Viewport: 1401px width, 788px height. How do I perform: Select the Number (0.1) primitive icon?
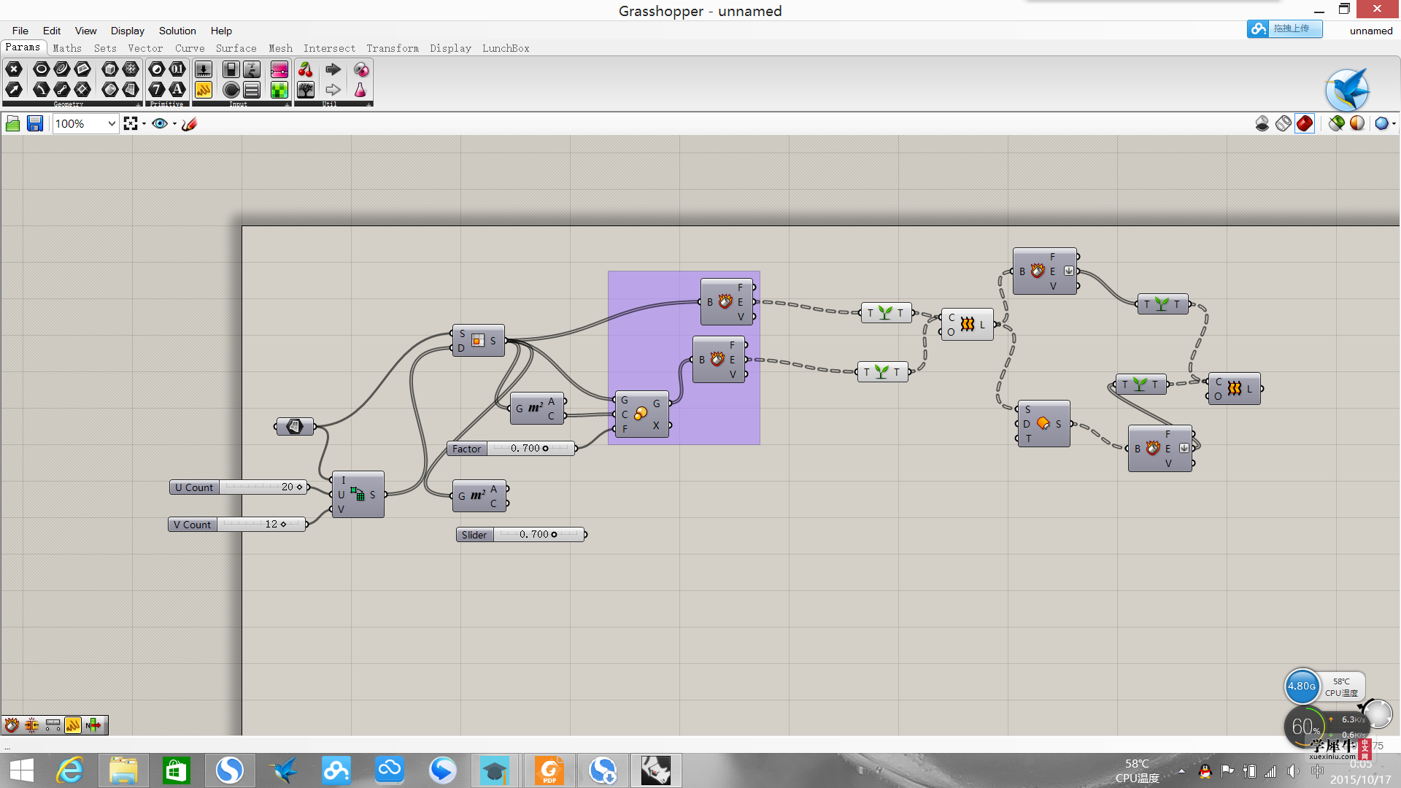(177, 69)
